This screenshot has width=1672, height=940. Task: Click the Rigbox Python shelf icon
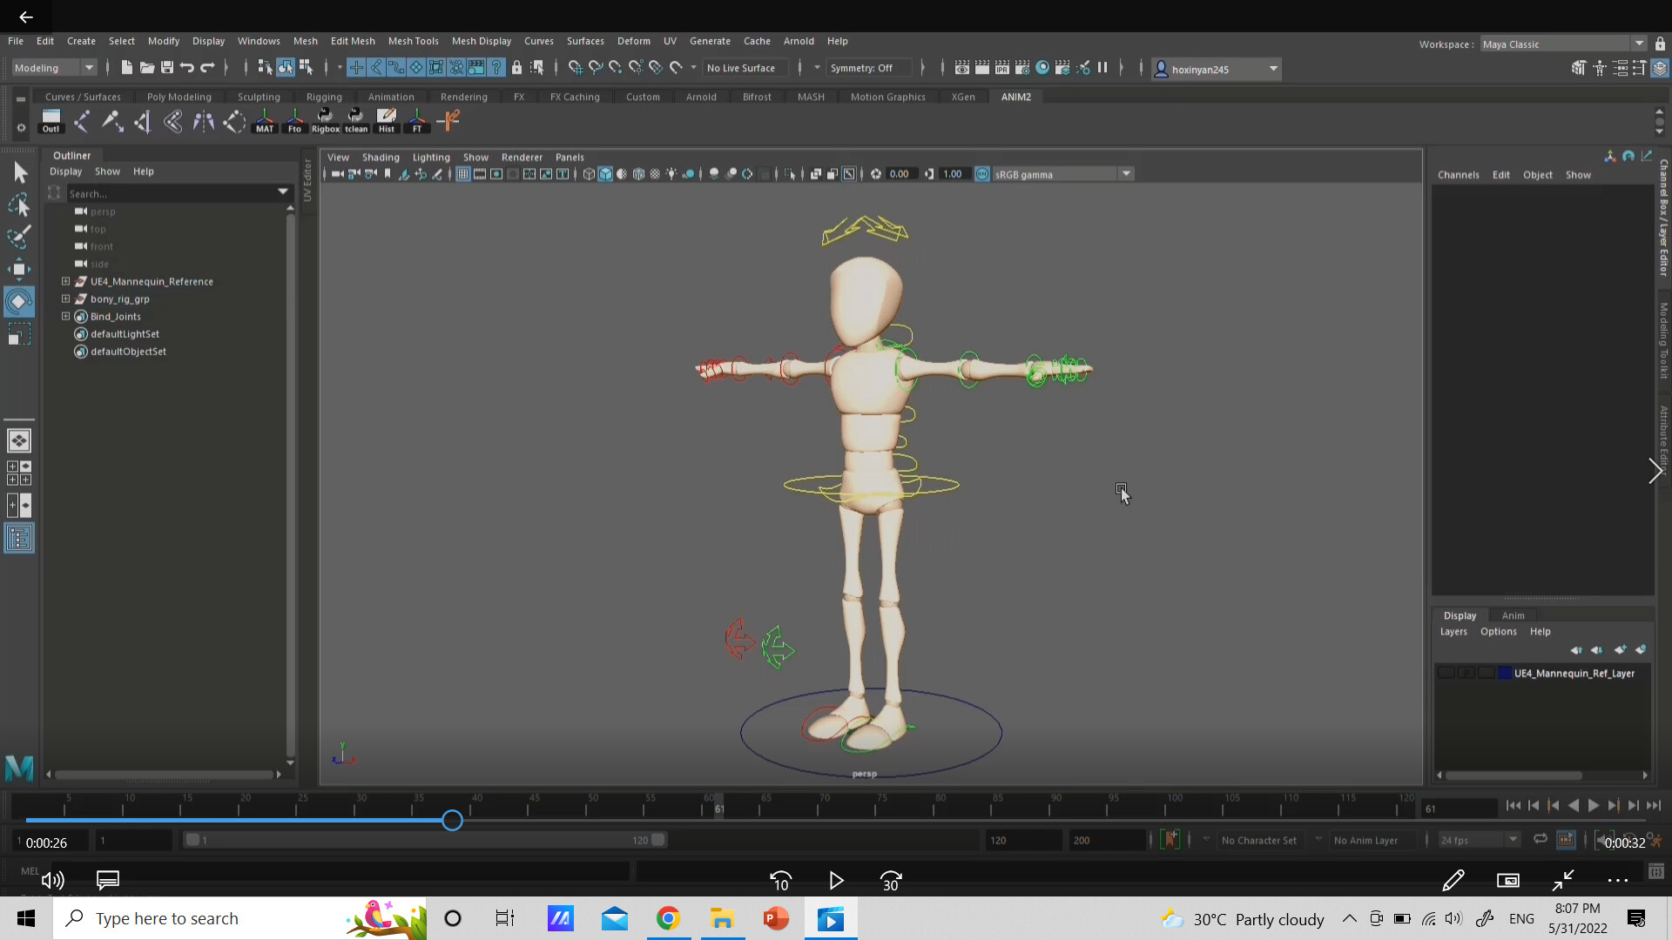point(325,121)
